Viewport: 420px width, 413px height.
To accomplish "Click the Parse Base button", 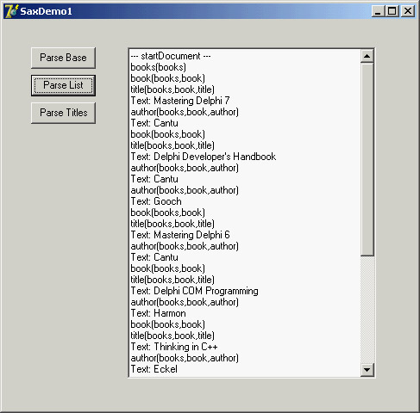I will [x=63, y=58].
